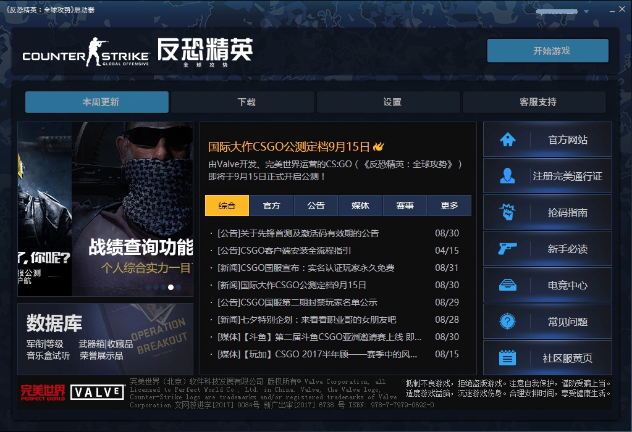632x432 pixels.
Task: Switch to the 本周更新 tab
Action: point(97,102)
